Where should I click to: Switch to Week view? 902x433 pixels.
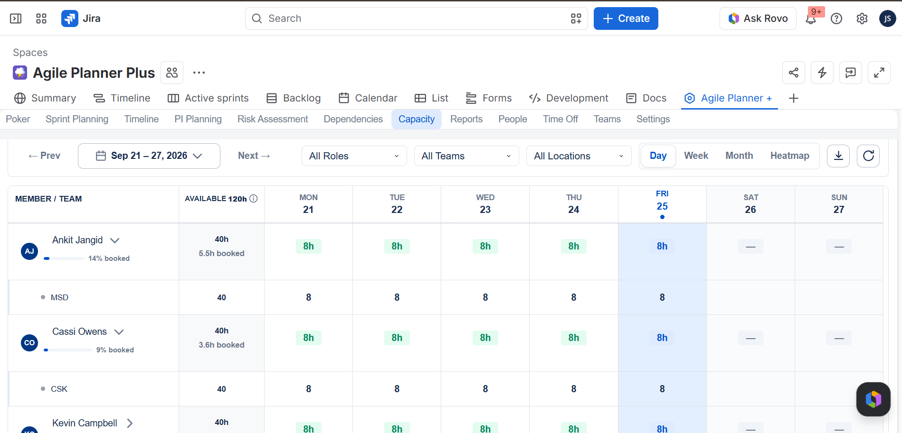tap(696, 156)
